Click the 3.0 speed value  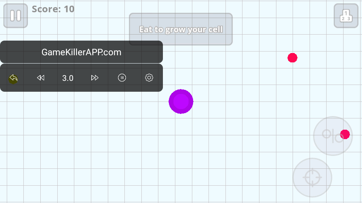67,78
